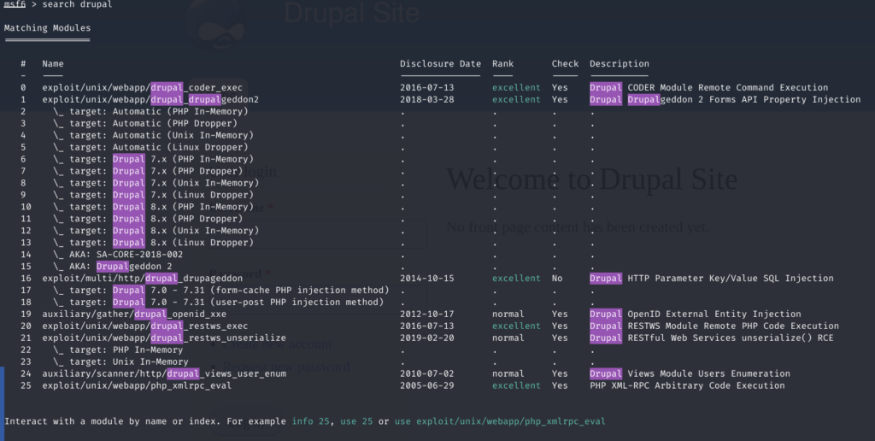The image size is (875, 441).
Task: Select module exploit/unix/webapp/drupal_restws_exec
Action: tap(145, 326)
